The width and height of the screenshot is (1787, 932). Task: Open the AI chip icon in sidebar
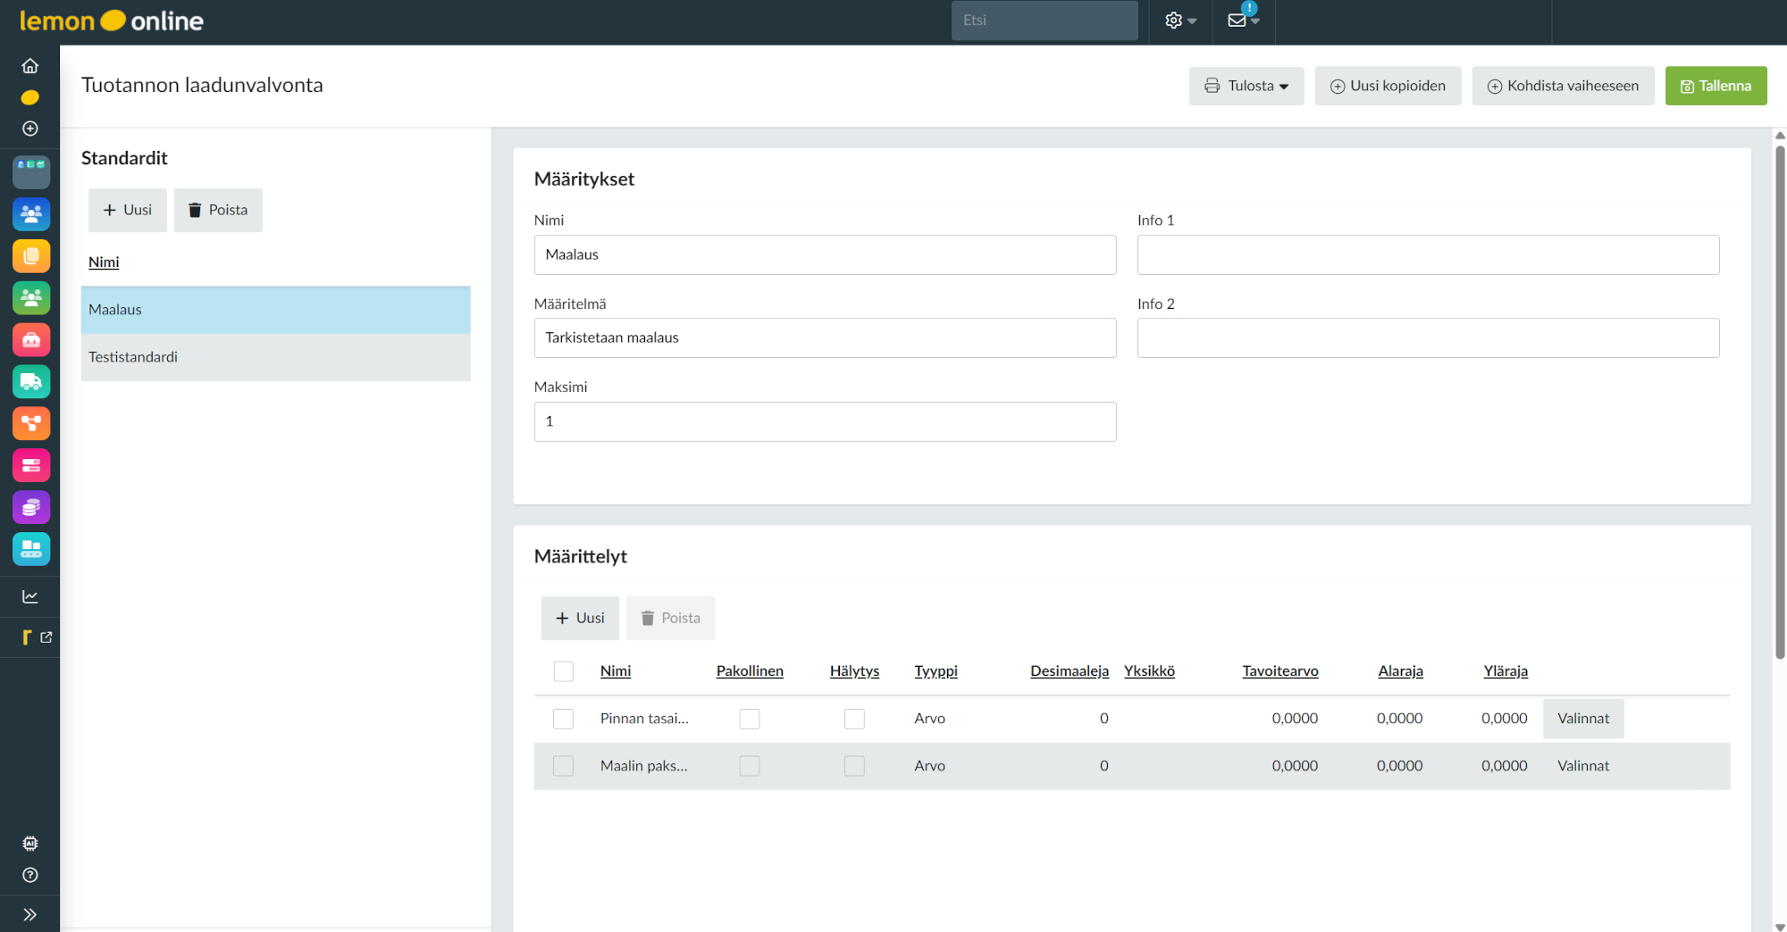30,844
